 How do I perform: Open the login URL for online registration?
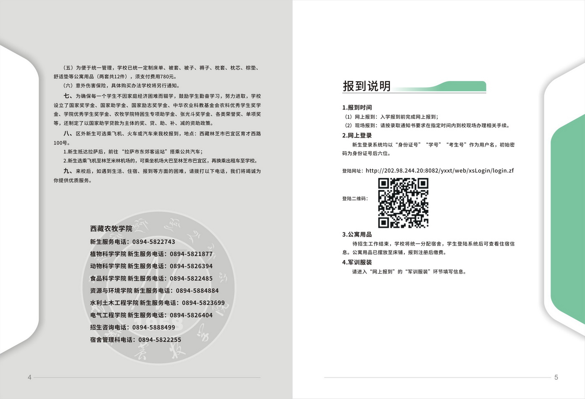click(x=439, y=171)
